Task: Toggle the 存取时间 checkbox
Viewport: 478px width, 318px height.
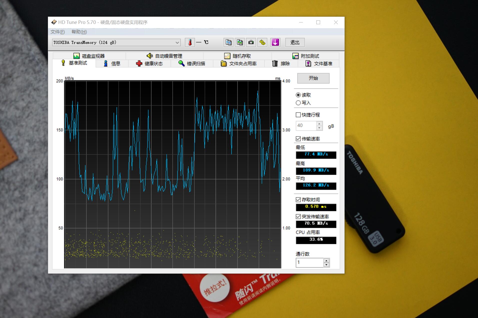Action: tap(298, 200)
